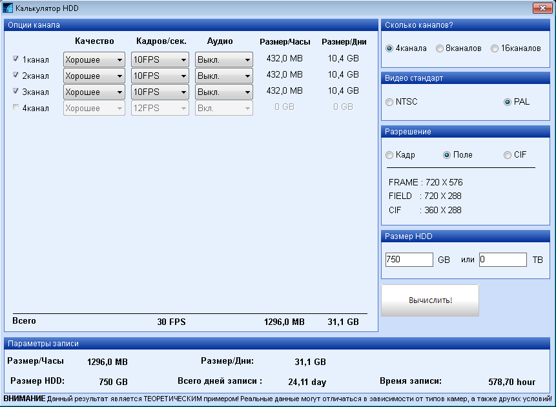Open audio dropdown for 1канал

point(223,59)
